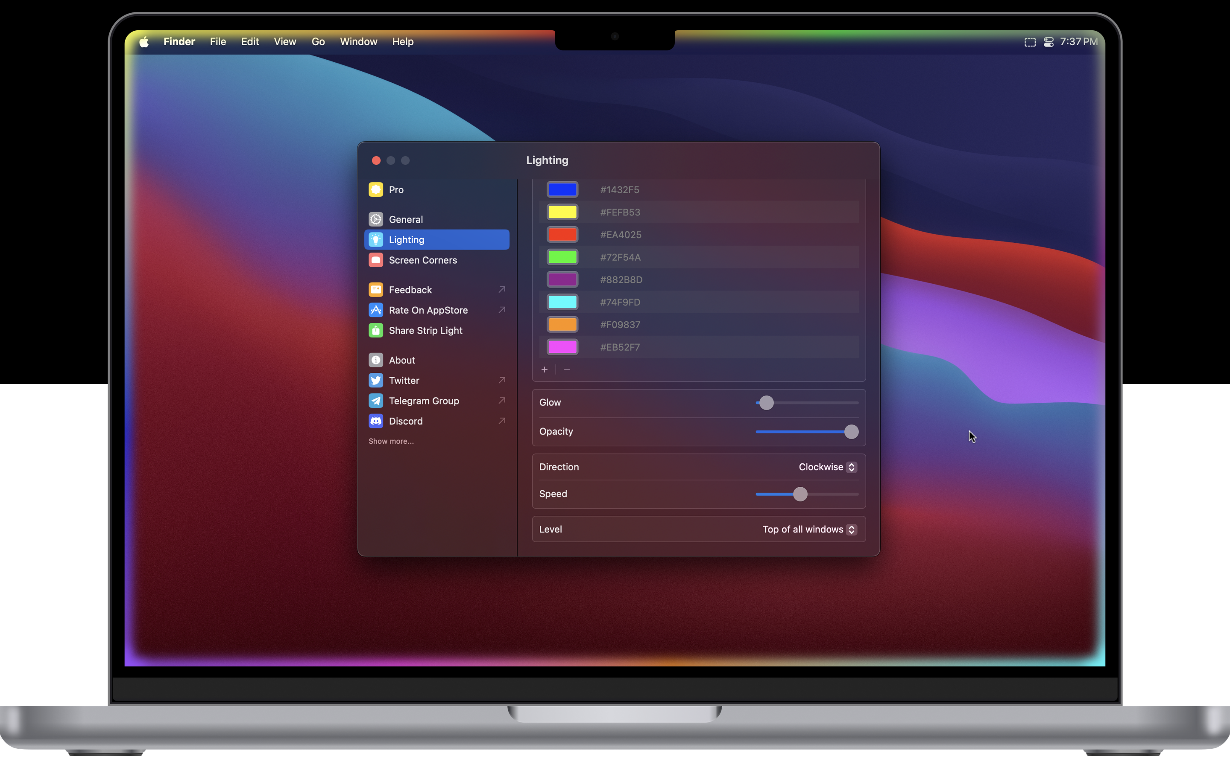Click the cyan #74F9FD color swatch
Screen dimensions: 1230x768
562,302
